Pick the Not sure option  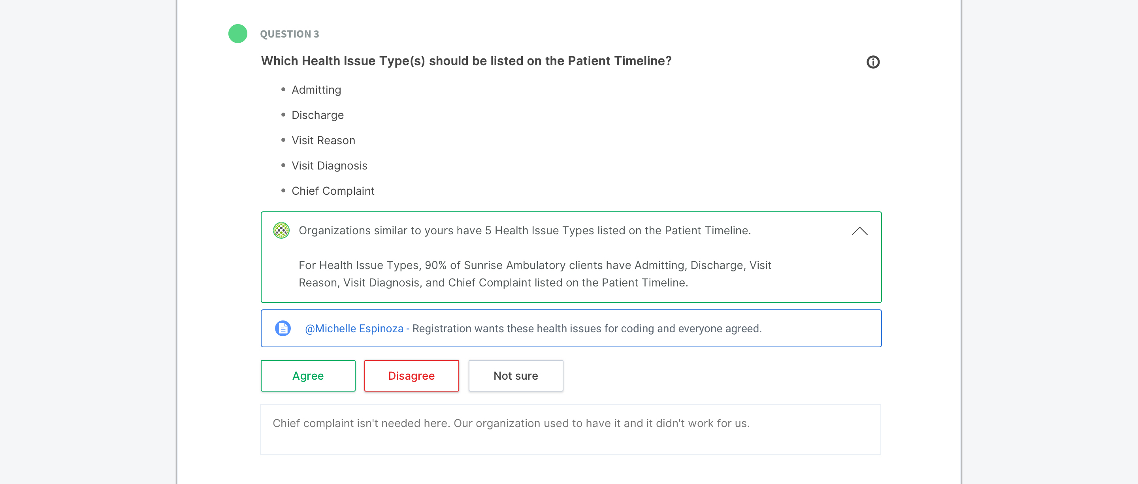click(516, 375)
